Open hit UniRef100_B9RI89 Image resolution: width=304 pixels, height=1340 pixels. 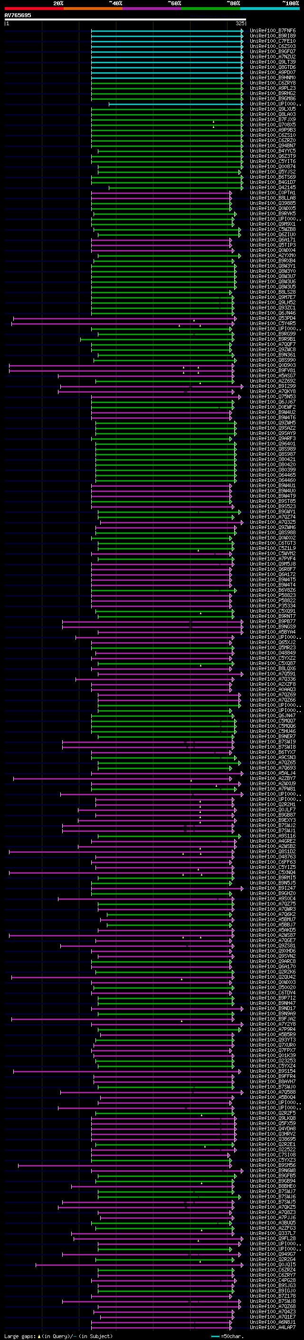[x=273, y=36]
